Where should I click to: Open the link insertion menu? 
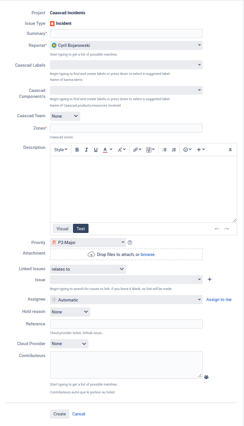pyautogui.click(x=137, y=150)
